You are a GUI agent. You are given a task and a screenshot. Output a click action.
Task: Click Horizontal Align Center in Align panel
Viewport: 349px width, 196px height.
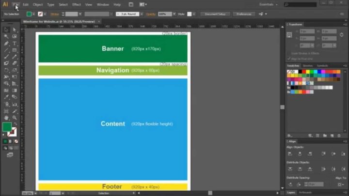pyautogui.click(x=300, y=154)
